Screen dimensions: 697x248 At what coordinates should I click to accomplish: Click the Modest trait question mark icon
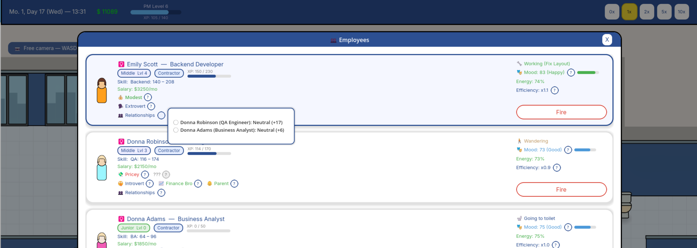click(x=148, y=97)
